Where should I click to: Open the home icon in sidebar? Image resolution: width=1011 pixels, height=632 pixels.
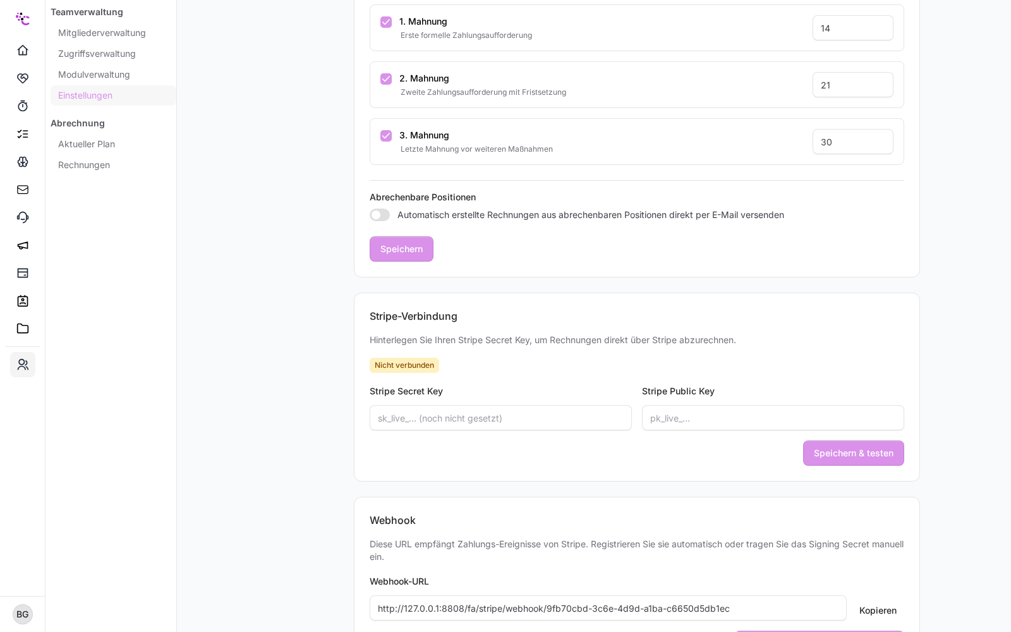[23, 50]
